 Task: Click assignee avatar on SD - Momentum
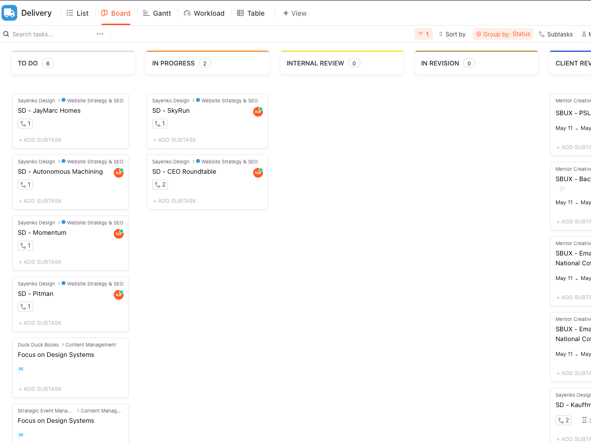coord(119,234)
